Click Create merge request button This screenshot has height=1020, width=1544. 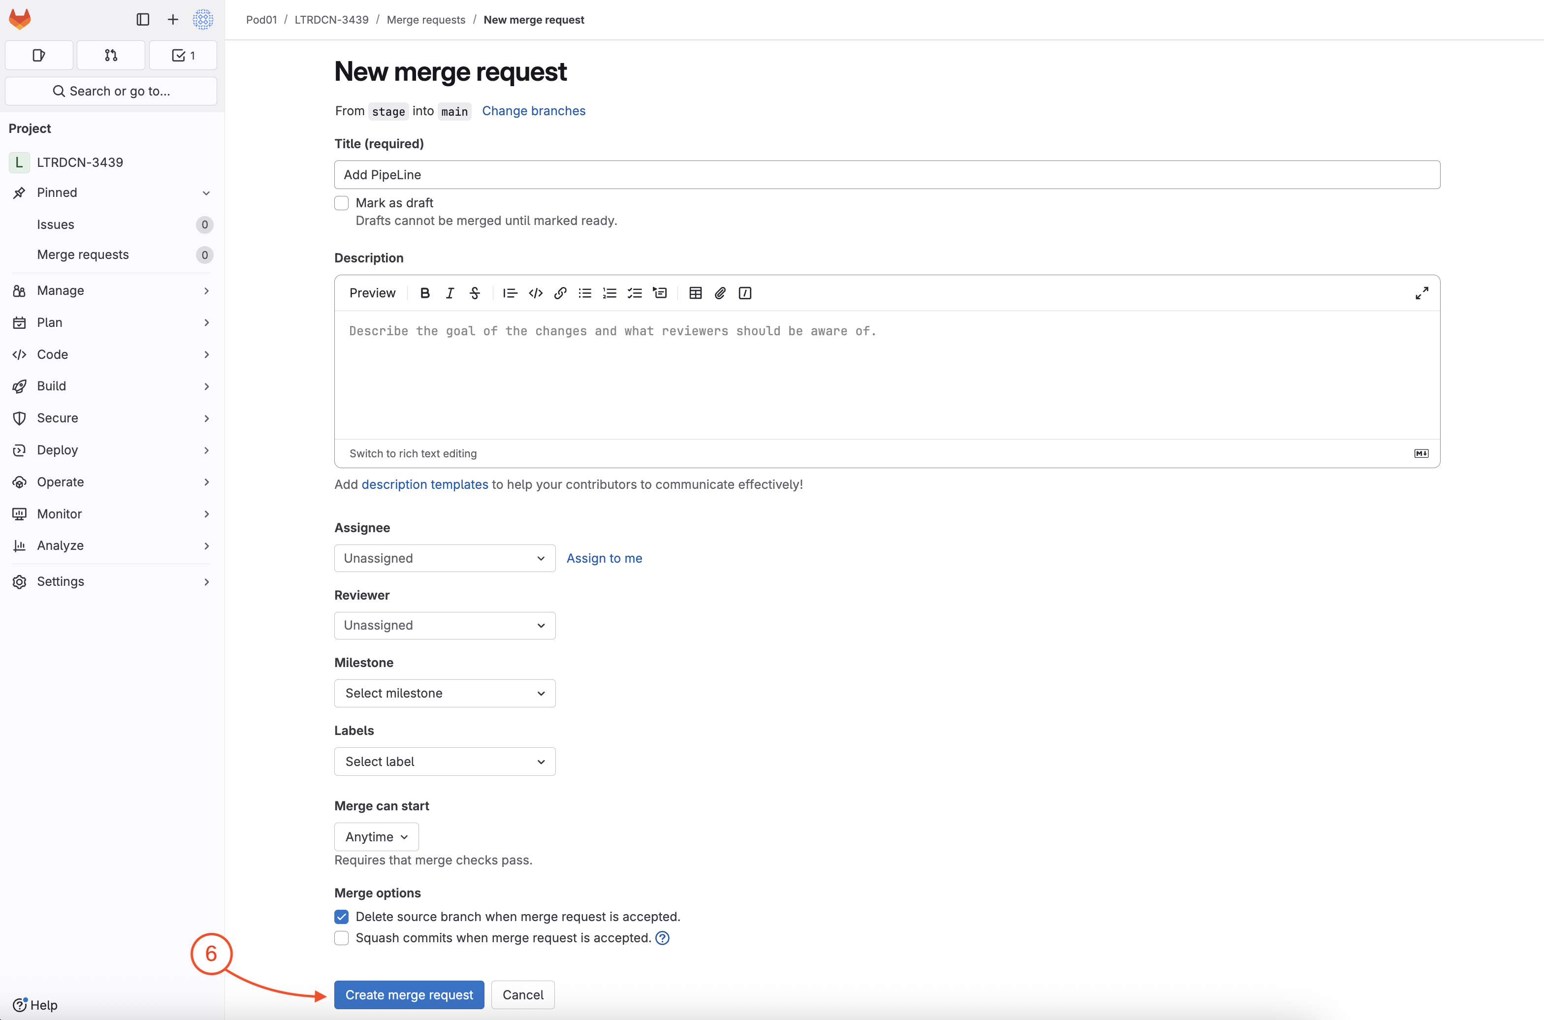click(x=409, y=994)
